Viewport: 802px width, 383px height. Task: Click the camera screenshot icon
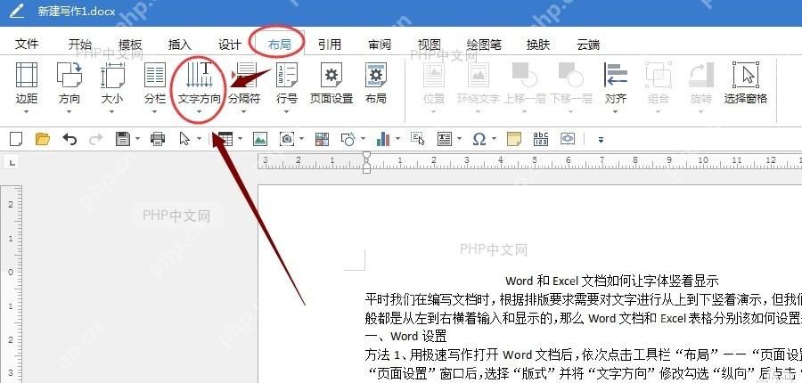(x=287, y=139)
